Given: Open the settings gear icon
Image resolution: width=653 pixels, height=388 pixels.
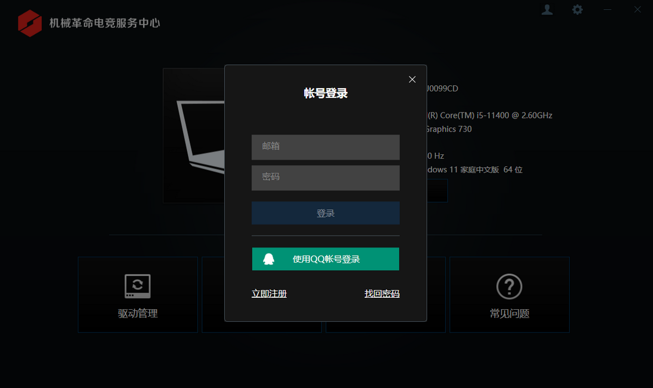Looking at the screenshot, I should [577, 10].
